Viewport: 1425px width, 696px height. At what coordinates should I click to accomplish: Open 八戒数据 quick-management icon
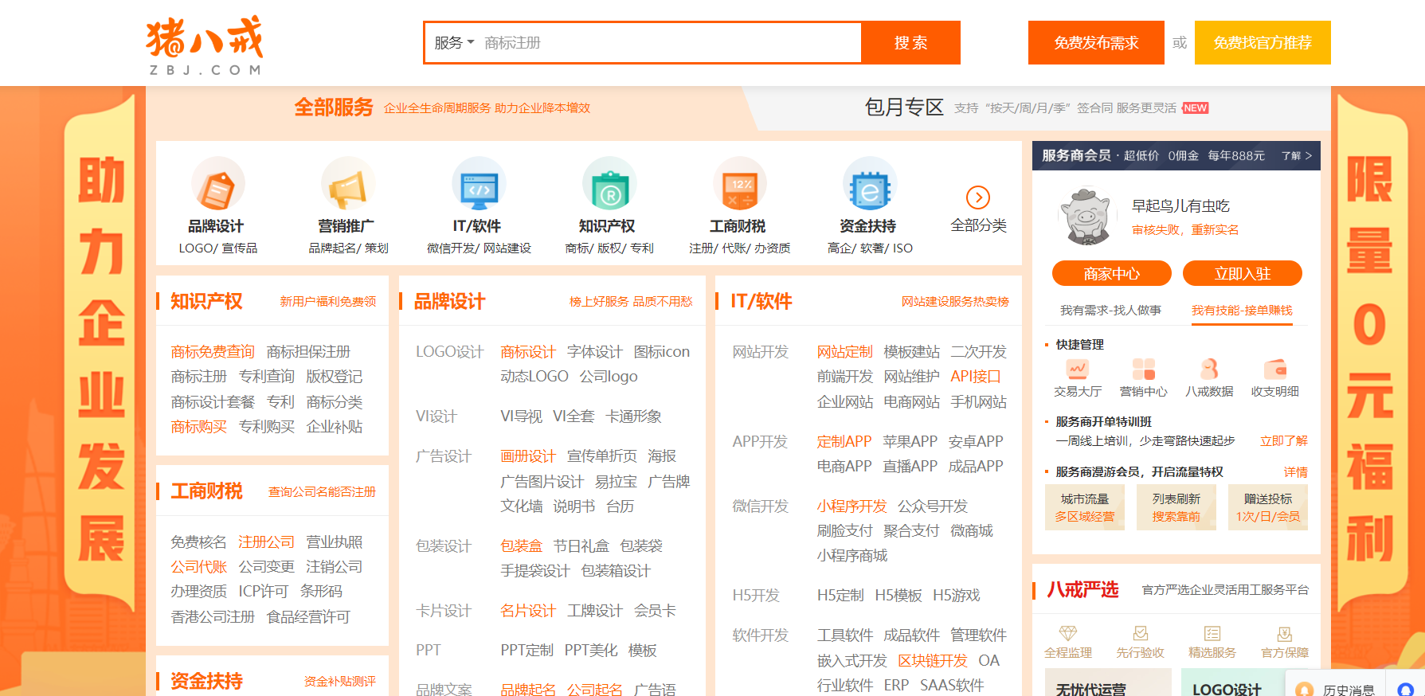click(1209, 370)
